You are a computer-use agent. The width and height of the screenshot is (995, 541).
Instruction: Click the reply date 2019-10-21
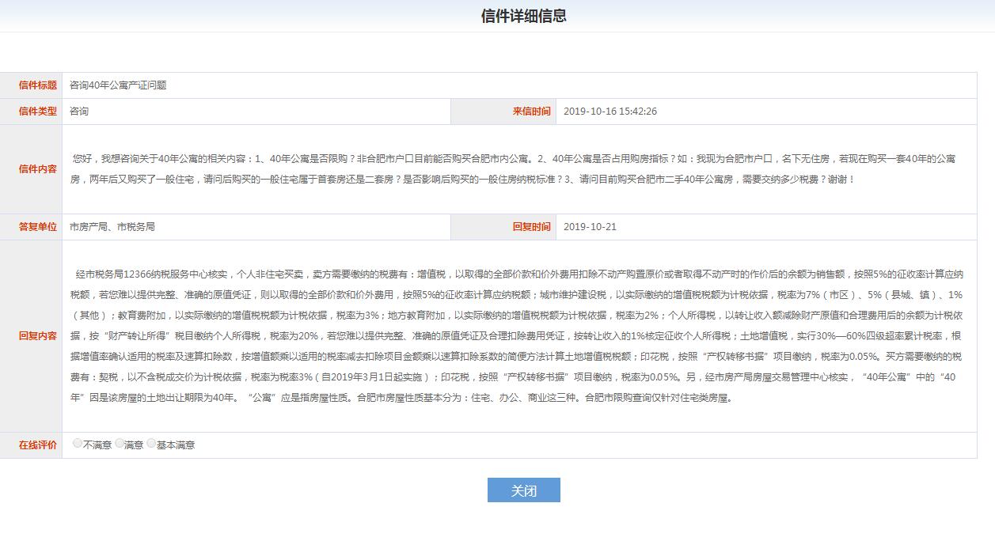(590, 227)
